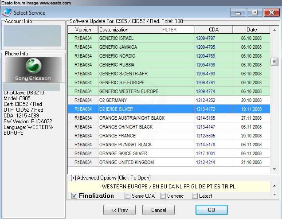Toggle the Finalization checkbox
This screenshot has width=282, height=219.
74,196
